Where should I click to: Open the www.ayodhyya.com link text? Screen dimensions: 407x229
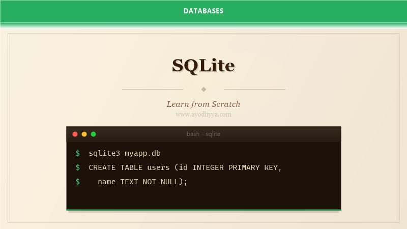[x=203, y=114]
